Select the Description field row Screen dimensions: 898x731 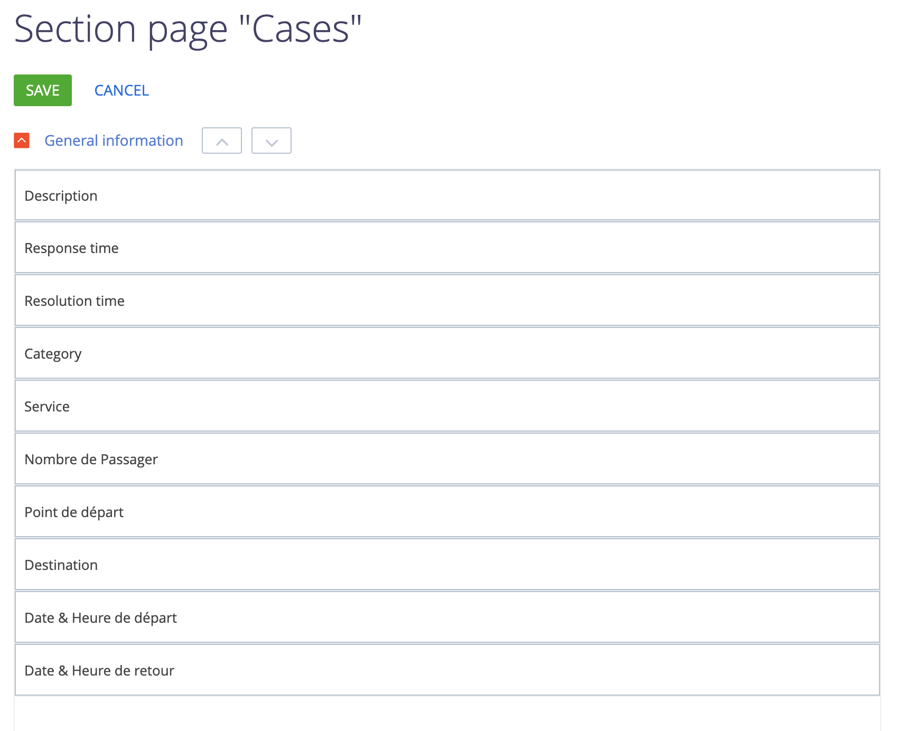447,195
